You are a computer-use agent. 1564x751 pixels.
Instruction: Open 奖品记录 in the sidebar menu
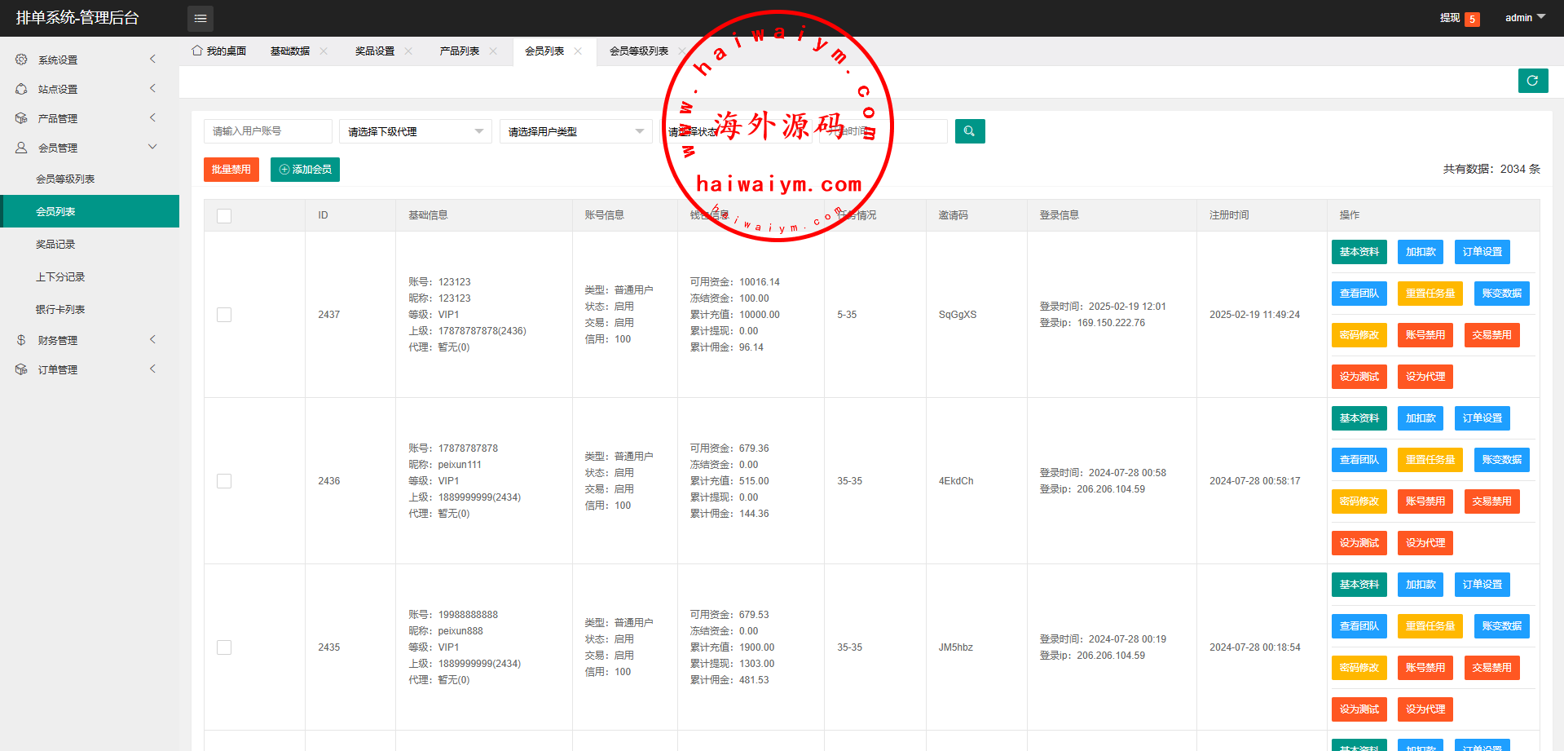[55, 245]
